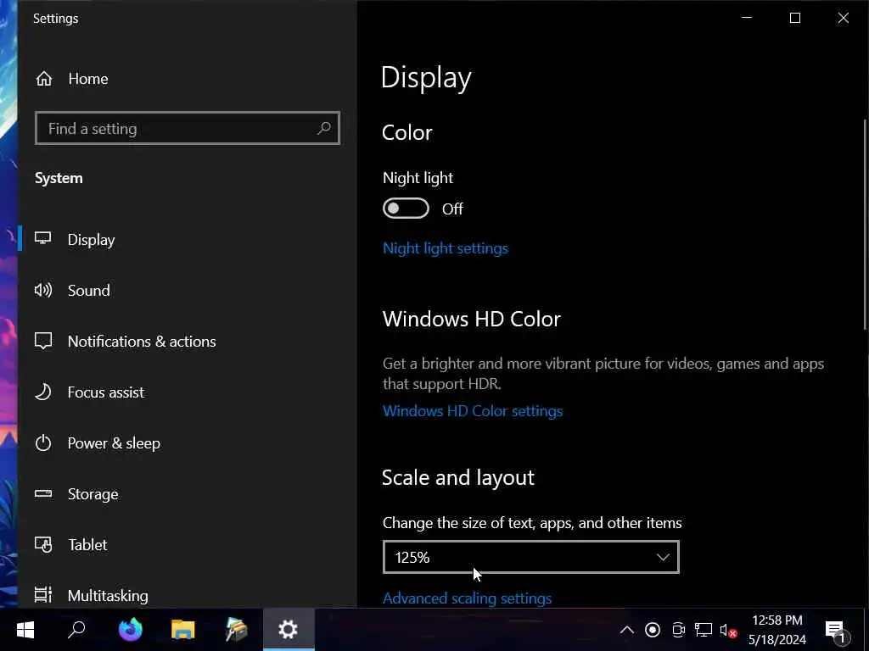Image resolution: width=869 pixels, height=651 pixels.
Task: Turn on the Night light toggle
Action: (406, 209)
